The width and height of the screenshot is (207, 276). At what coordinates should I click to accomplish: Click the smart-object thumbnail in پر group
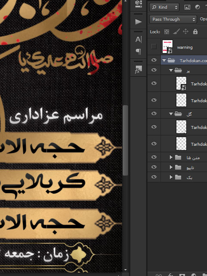[x=181, y=83]
